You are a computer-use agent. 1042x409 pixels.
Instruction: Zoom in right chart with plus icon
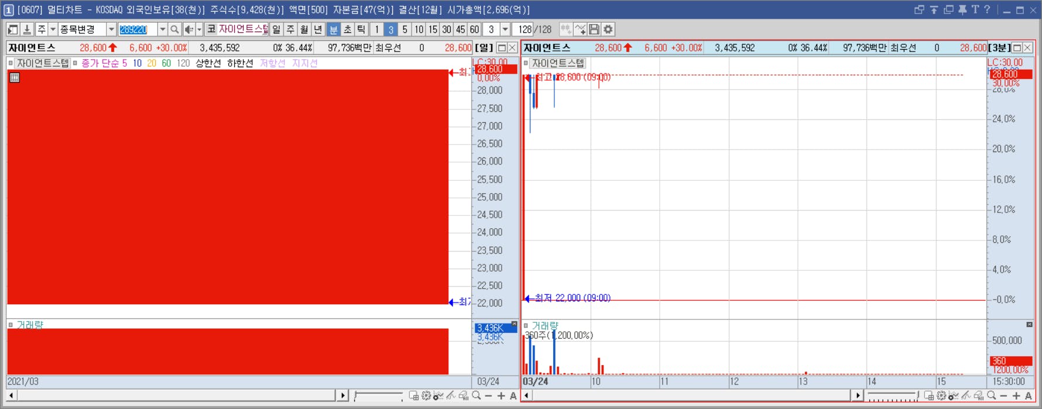[x=1016, y=396]
